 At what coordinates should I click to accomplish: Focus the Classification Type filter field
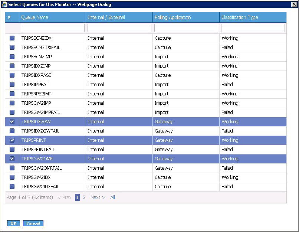tap(253, 28)
